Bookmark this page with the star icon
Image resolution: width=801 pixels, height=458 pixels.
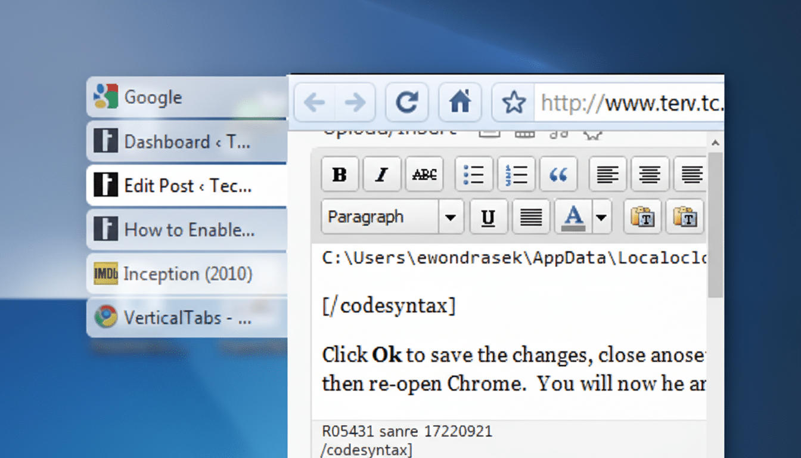tap(511, 101)
